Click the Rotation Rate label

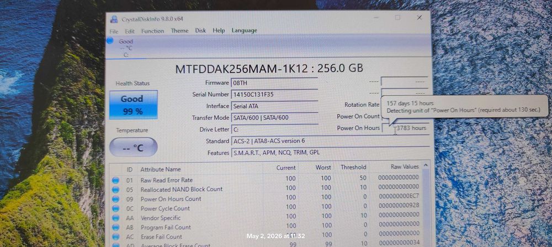[x=362, y=105]
